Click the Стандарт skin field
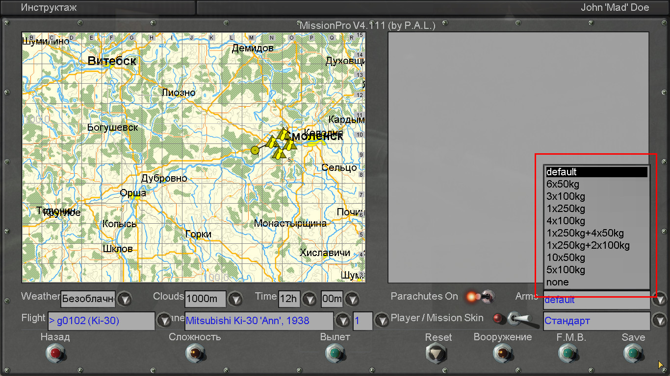Image resolution: width=670 pixels, height=376 pixels. click(x=597, y=321)
